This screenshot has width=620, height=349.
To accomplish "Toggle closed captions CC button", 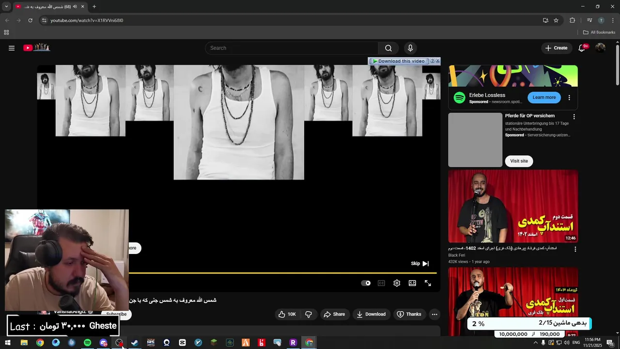I will [x=381, y=283].
